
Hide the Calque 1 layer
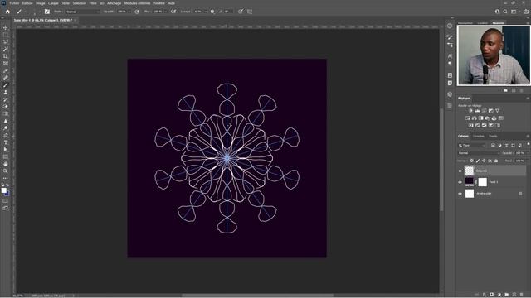click(460, 171)
